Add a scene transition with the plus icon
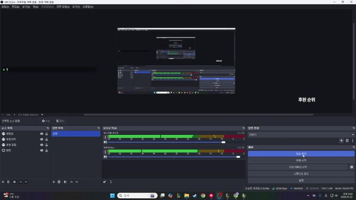 [341, 141]
